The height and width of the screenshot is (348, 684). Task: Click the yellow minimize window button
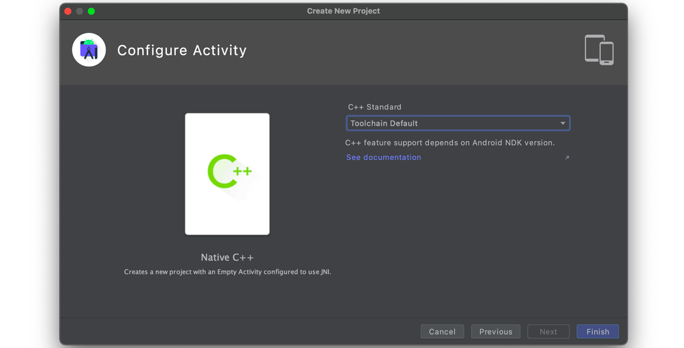point(79,11)
